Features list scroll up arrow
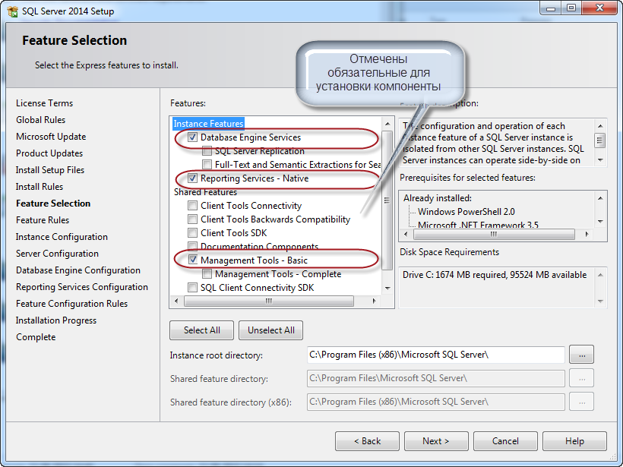 coord(387,124)
